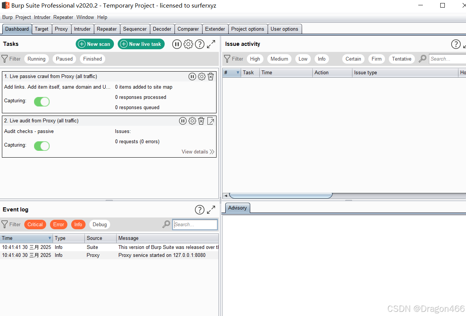Toggle Capturing switch for Live passive crawl
Screen dimensions: 466x316
pos(42,102)
